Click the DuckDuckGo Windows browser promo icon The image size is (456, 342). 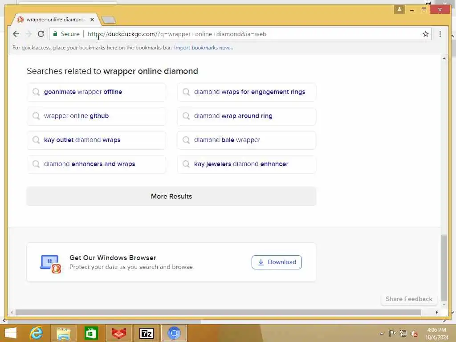51,264
